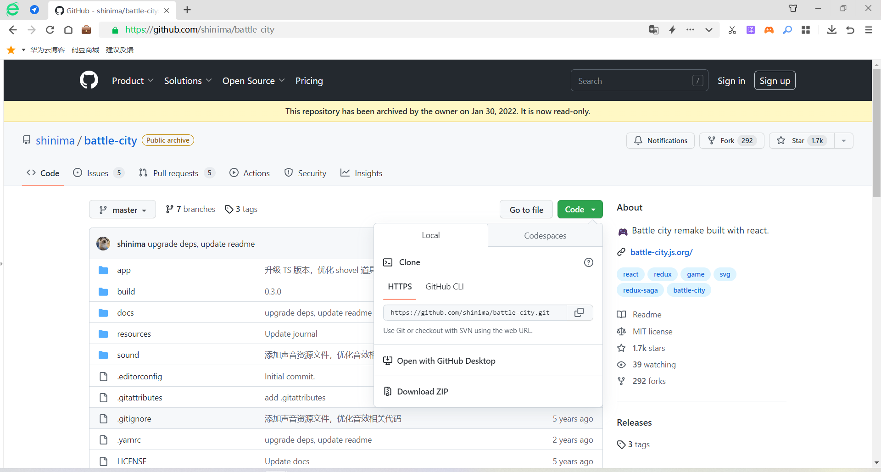This screenshot has width=881, height=472.
Task: Select the HTTPS clone option
Action: point(400,287)
